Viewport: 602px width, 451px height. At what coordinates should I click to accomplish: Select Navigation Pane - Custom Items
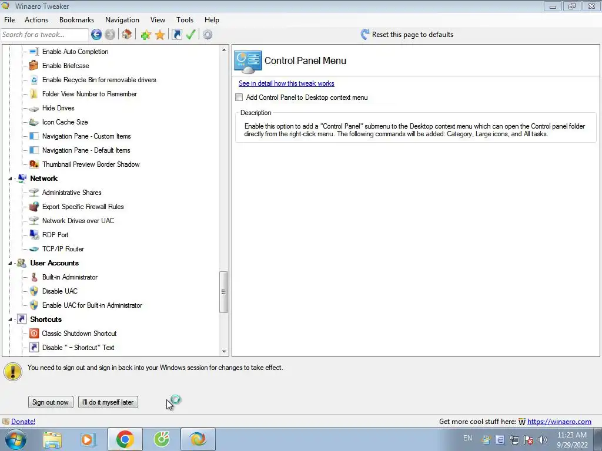86,136
